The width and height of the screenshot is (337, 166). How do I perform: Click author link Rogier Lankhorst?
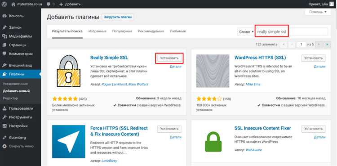pyautogui.click(x=114, y=84)
